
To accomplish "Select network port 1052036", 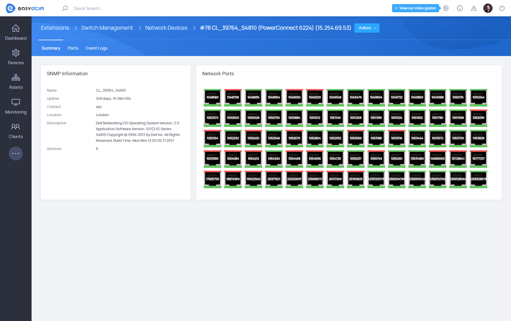I will coord(479,118).
